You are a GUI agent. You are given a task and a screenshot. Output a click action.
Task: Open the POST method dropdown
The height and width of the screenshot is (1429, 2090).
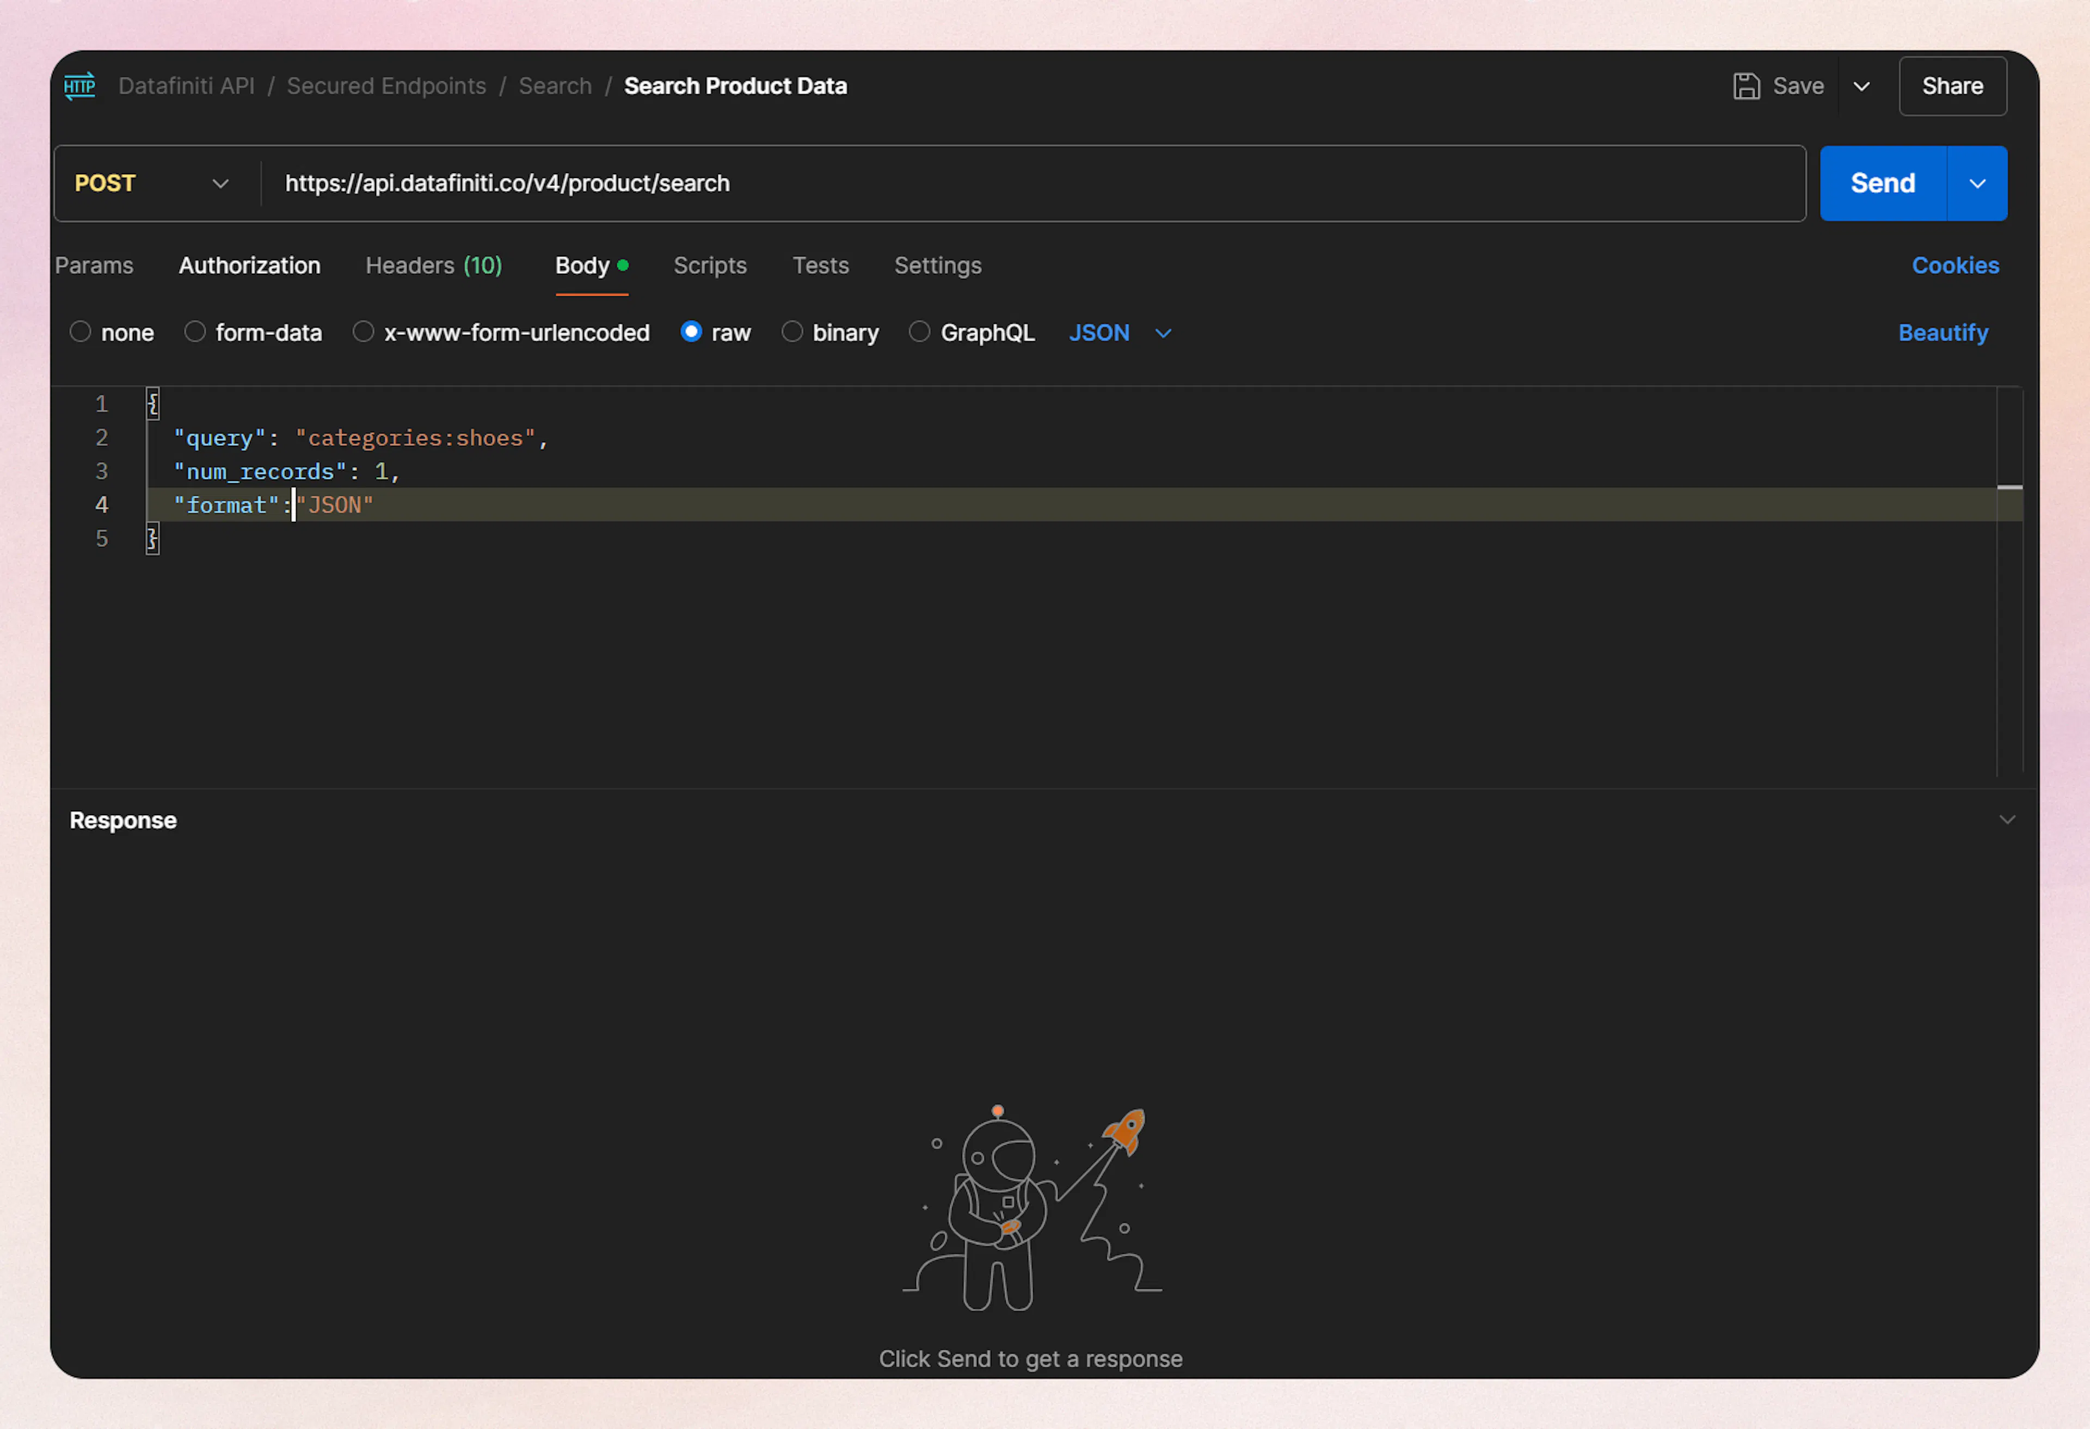point(220,182)
